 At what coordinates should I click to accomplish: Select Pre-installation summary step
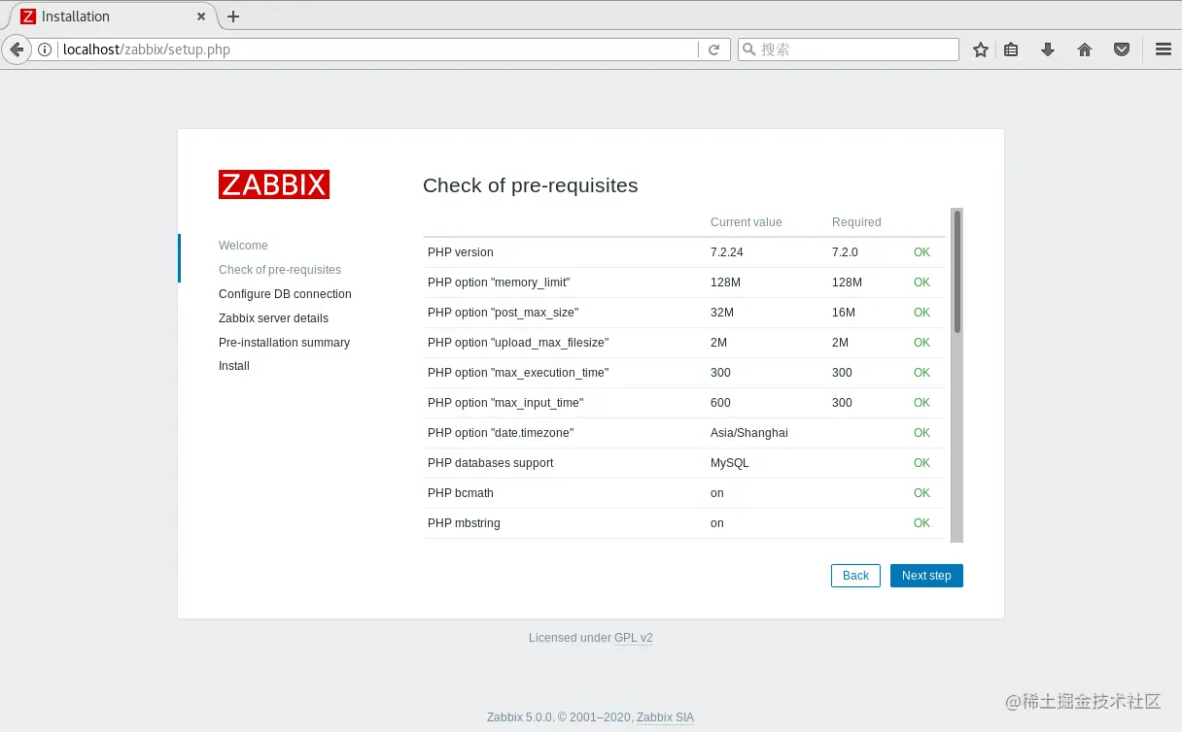pyautogui.click(x=284, y=343)
